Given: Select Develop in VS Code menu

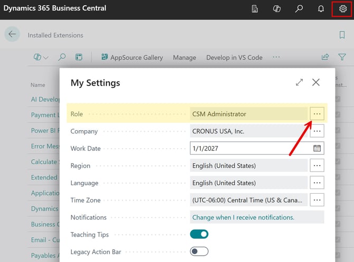Looking at the screenshot, I should pyautogui.click(x=234, y=57).
